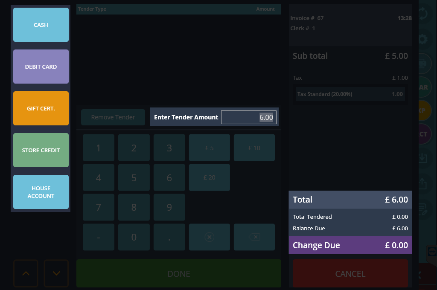
Task: Tap keypad digit 8
Action: click(x=134, y=207)
